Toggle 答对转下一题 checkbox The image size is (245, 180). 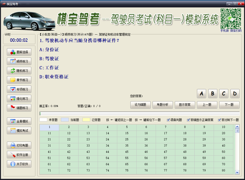[x=220, y=120]
